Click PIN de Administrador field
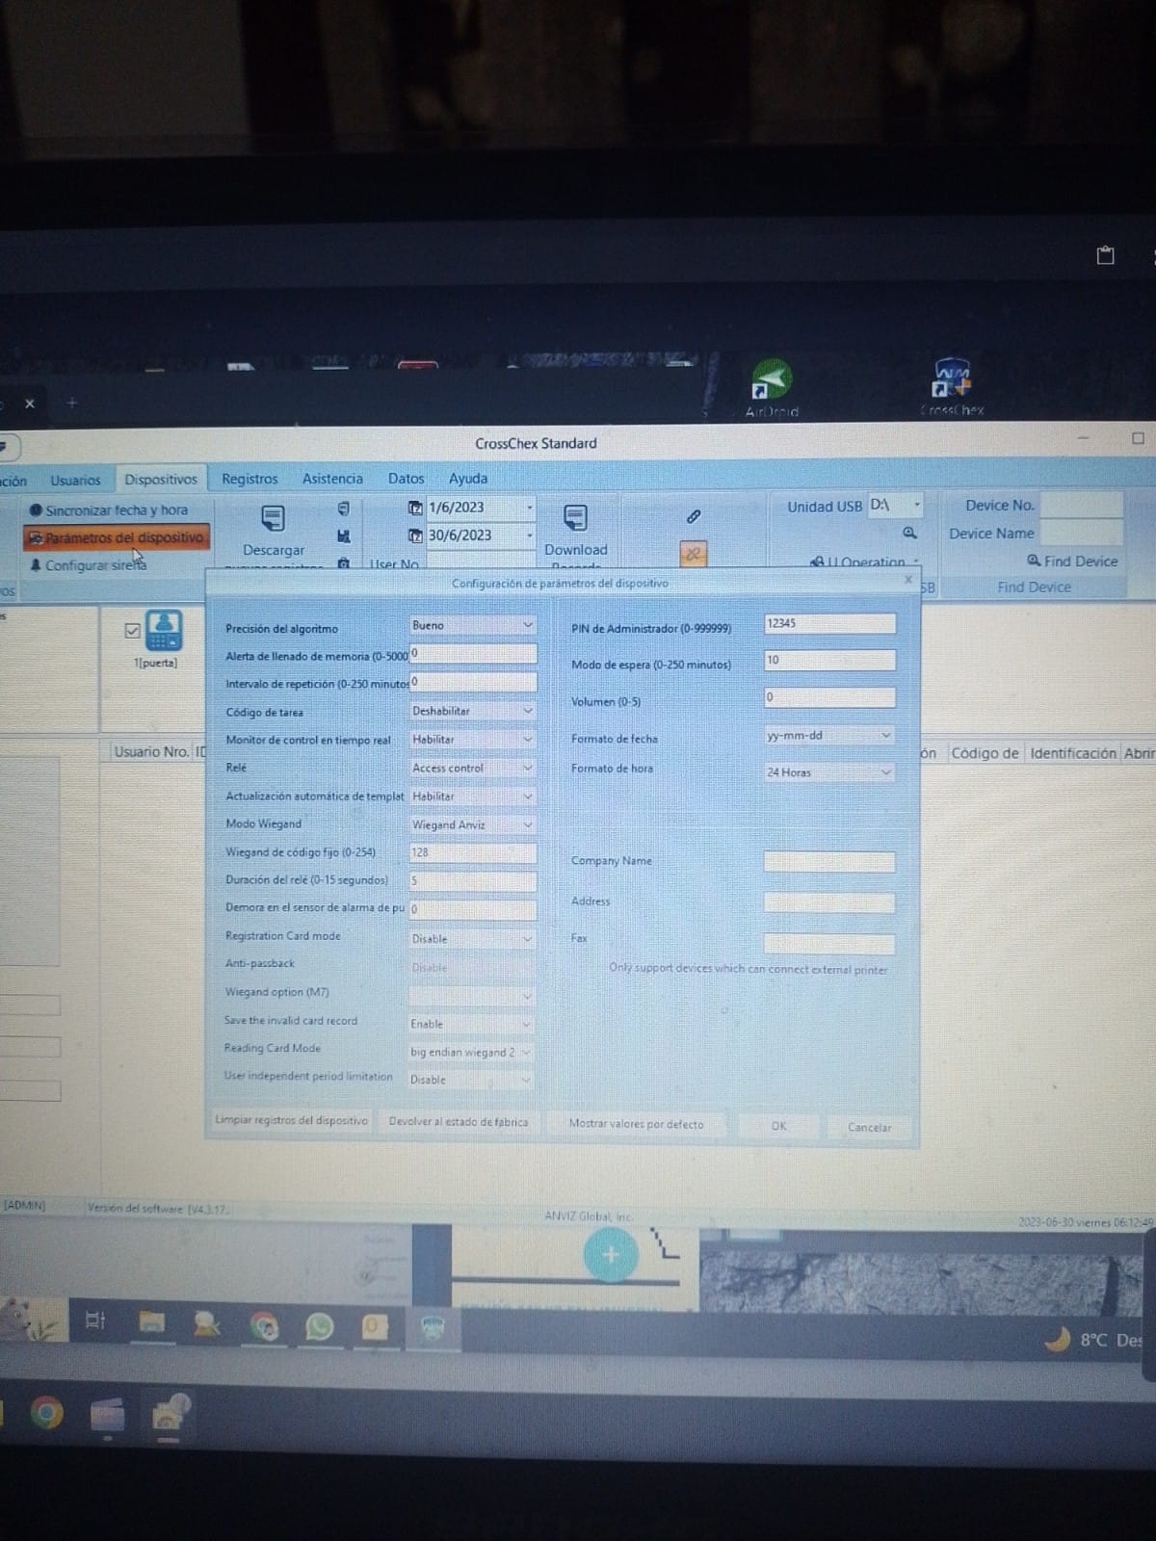Image resolution: width=1156 pixels, height=1541 pixels. [829, 624]
